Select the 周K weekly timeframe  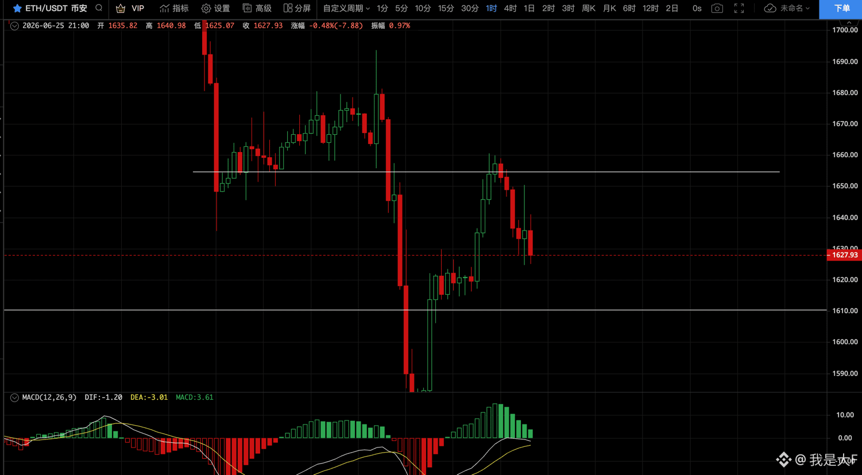coord(589,9)
